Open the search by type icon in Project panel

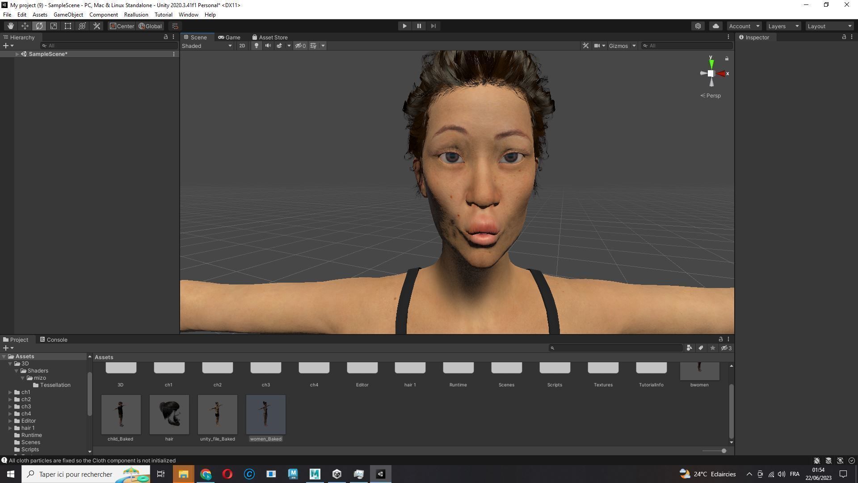tap(690, 348)
